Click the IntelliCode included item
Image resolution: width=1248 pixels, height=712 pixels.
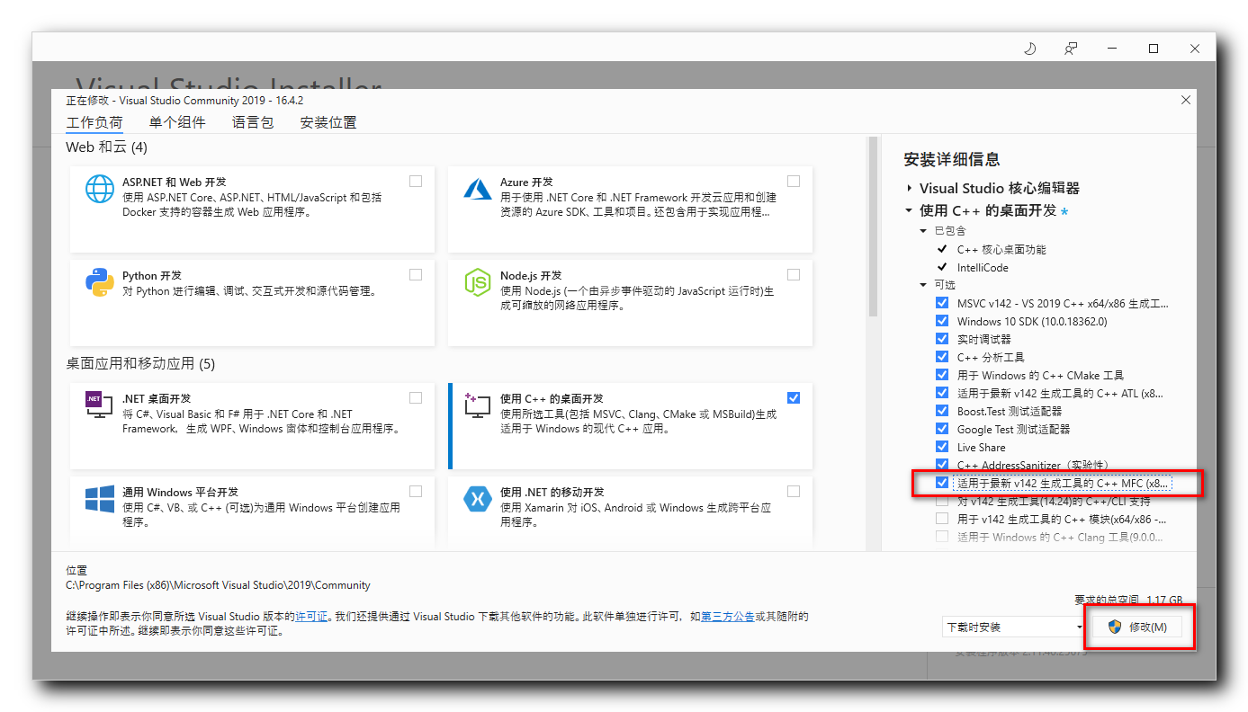click(983, 267)
